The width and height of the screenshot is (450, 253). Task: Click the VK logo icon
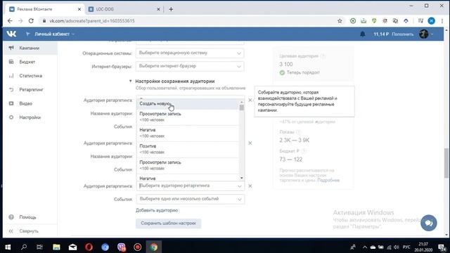click(x=11, y=34)
